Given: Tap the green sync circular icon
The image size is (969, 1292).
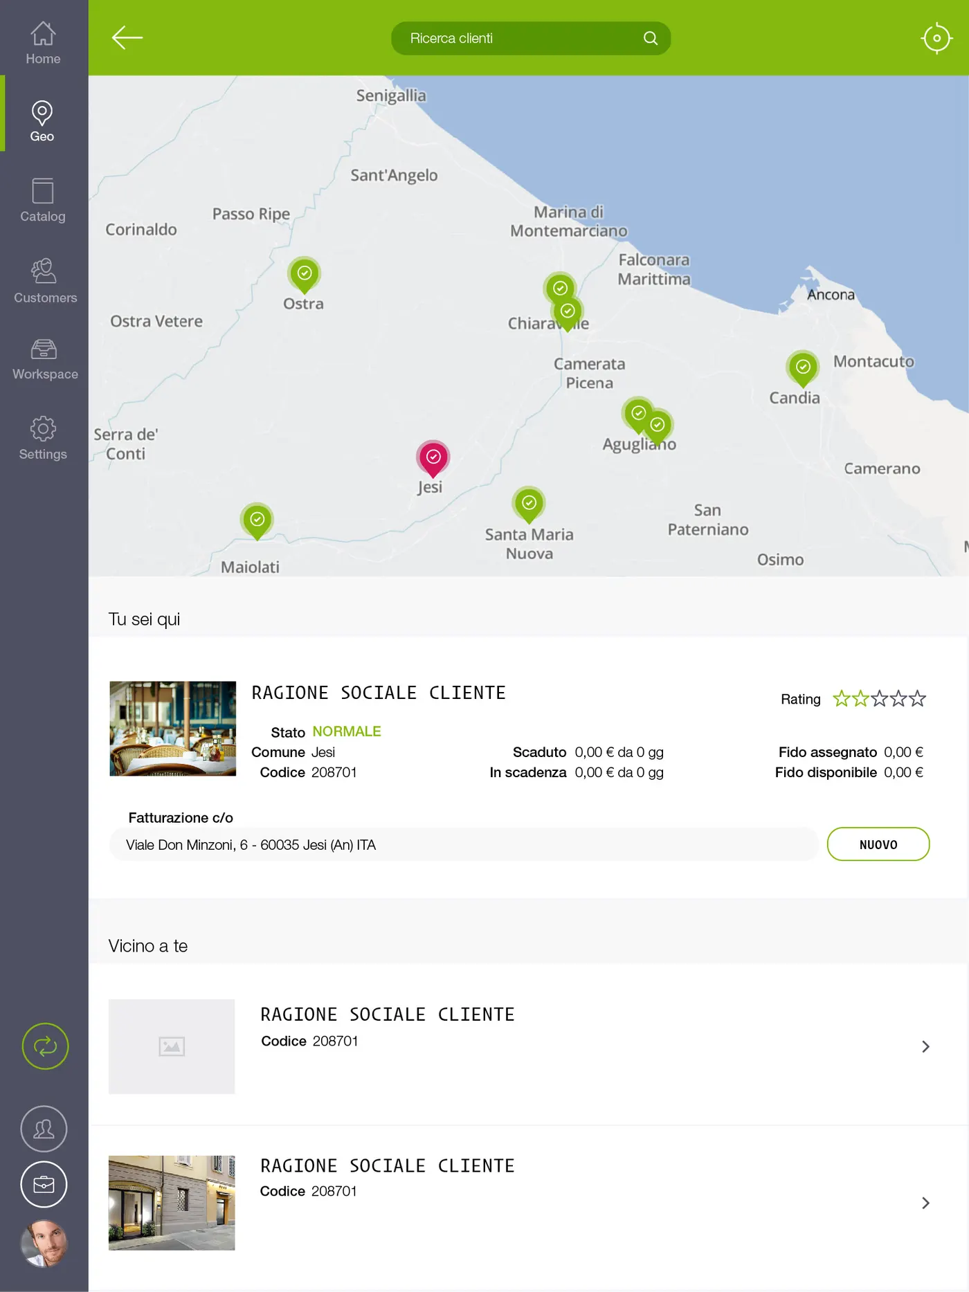Looking at the screenshot, I should click(x=45, y=1046).
